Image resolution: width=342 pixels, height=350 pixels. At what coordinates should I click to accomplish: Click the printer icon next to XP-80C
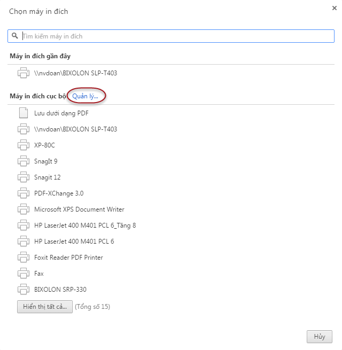pyautogui.click(x=23, y=145)
